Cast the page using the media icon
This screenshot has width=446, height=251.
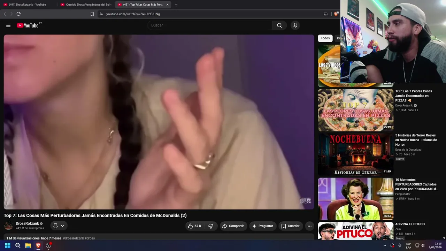pyautogui.click(x=326, y=14)
